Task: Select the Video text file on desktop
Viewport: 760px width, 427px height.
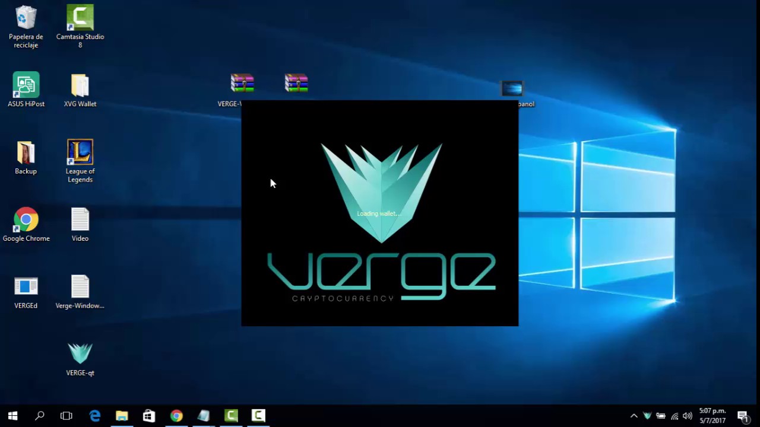Action: point(80,225)
